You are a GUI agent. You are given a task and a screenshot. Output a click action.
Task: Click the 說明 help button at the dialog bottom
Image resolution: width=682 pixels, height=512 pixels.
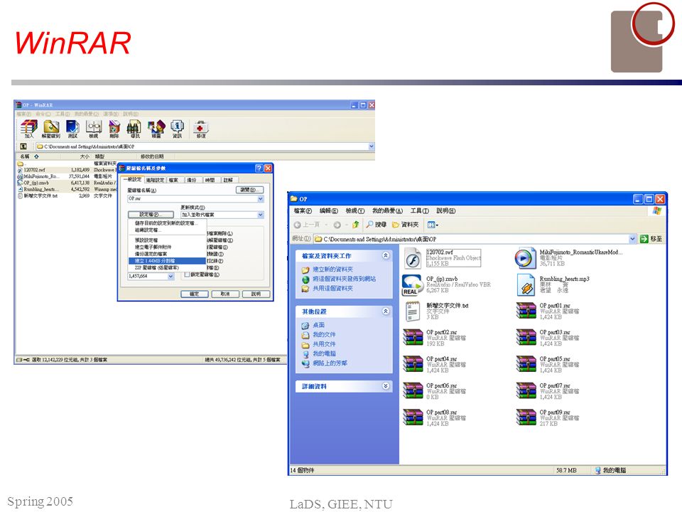pos(256,294)
